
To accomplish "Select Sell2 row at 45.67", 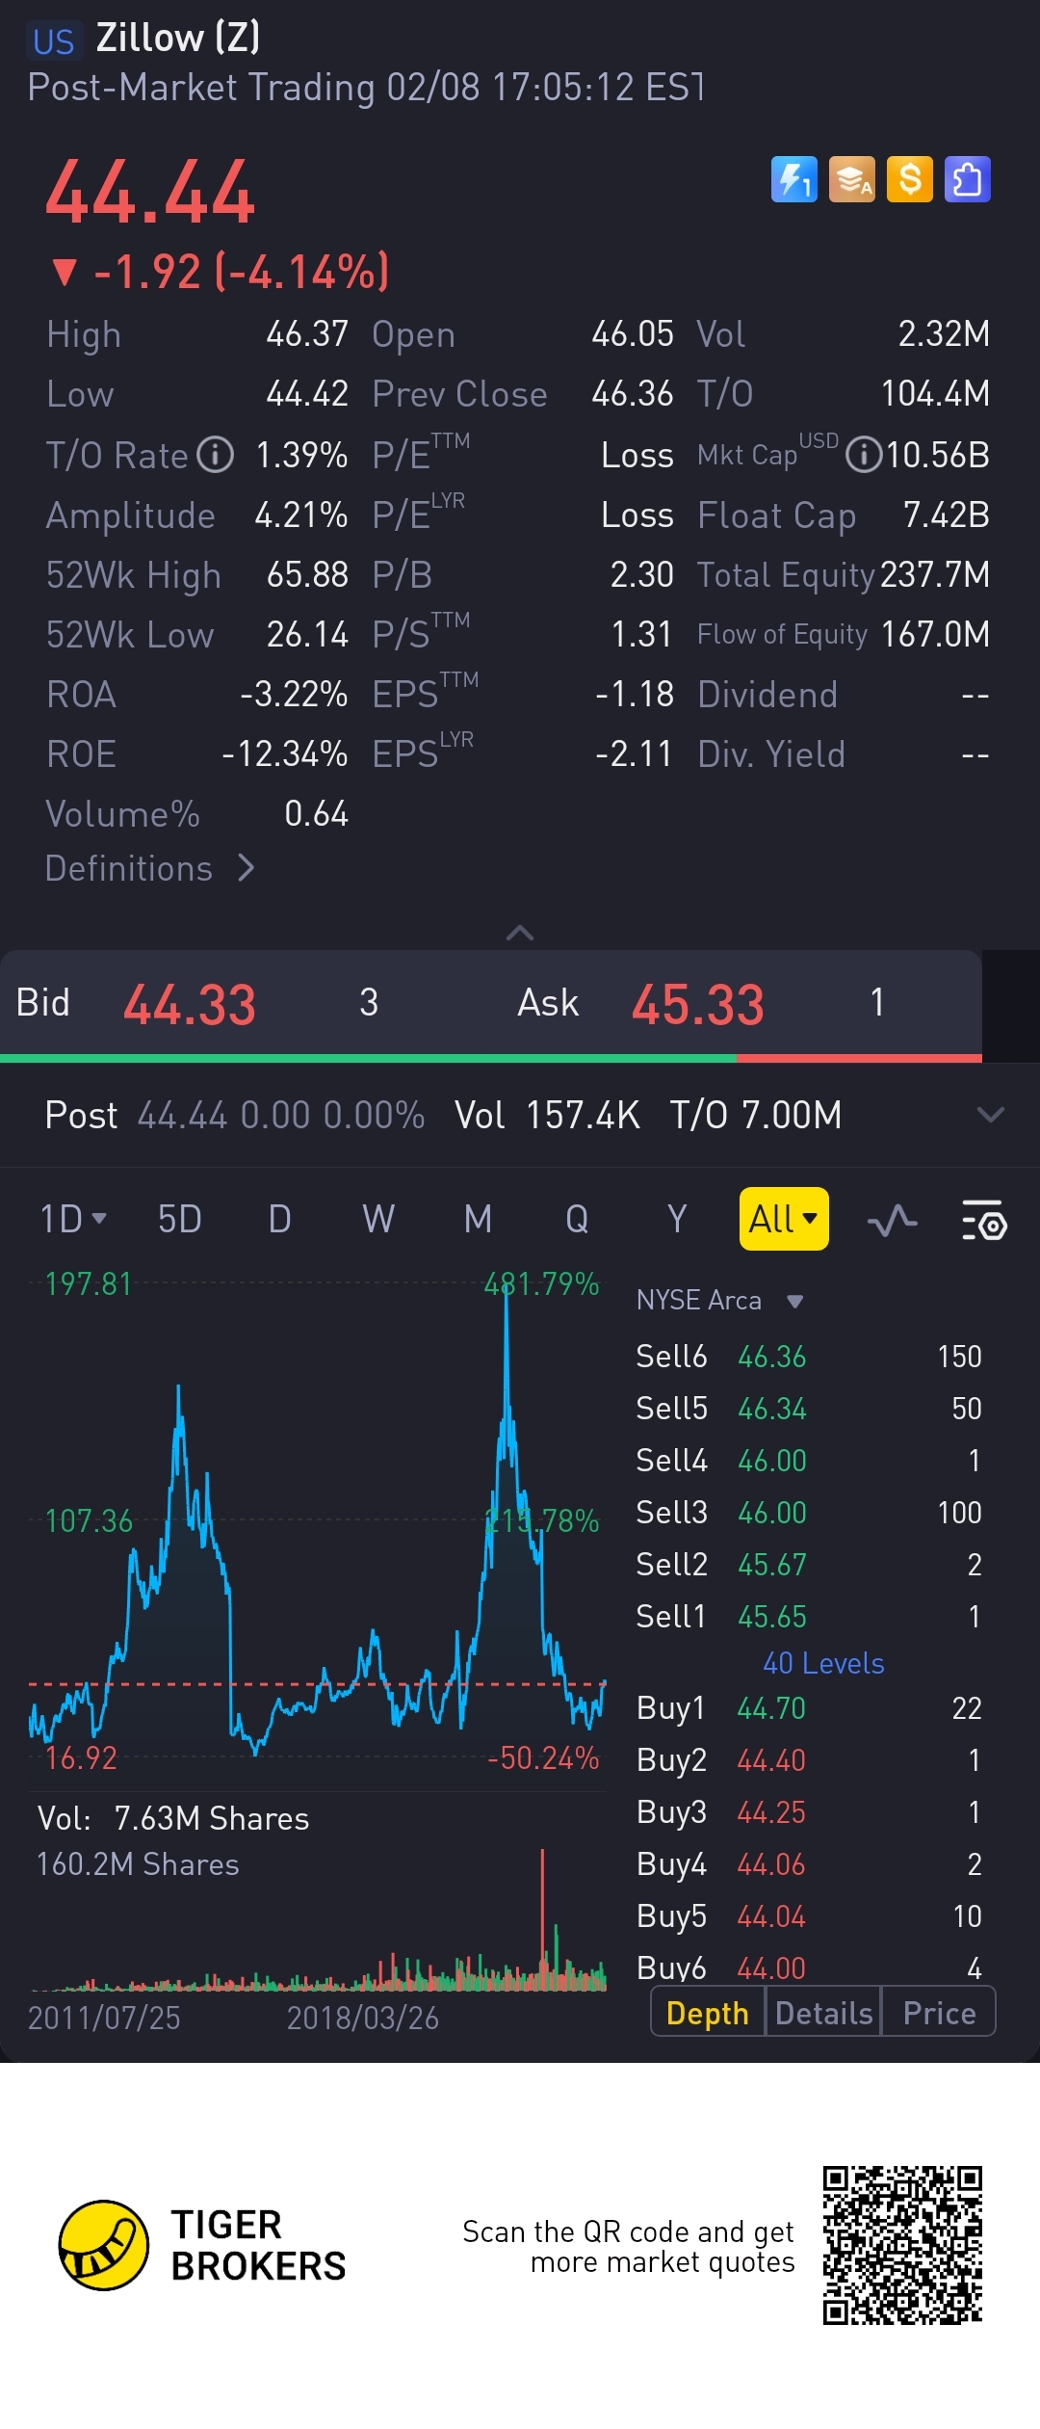I will pos(809,1565).
